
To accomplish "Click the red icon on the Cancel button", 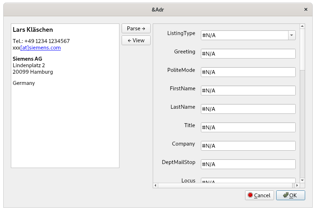I will point(250,195).
